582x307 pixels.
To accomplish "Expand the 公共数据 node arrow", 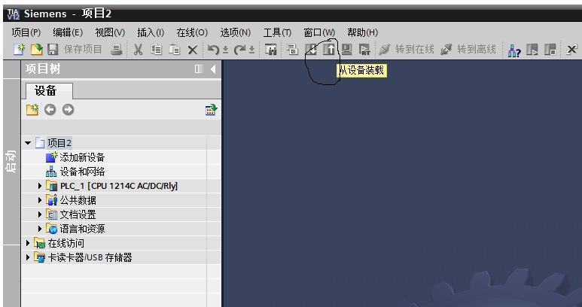I will click(x=40, y=200).
